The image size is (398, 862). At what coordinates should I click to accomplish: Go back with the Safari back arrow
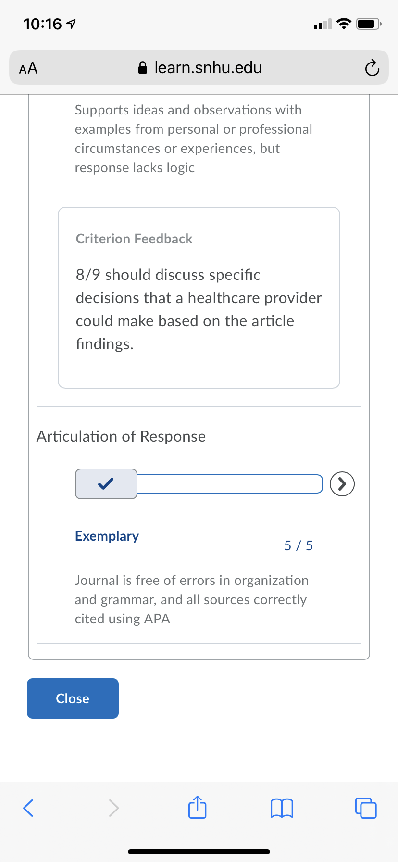tap(28, 808)
